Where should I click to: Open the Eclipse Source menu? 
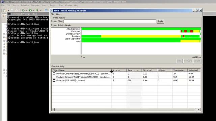click(x=16, y=5)
